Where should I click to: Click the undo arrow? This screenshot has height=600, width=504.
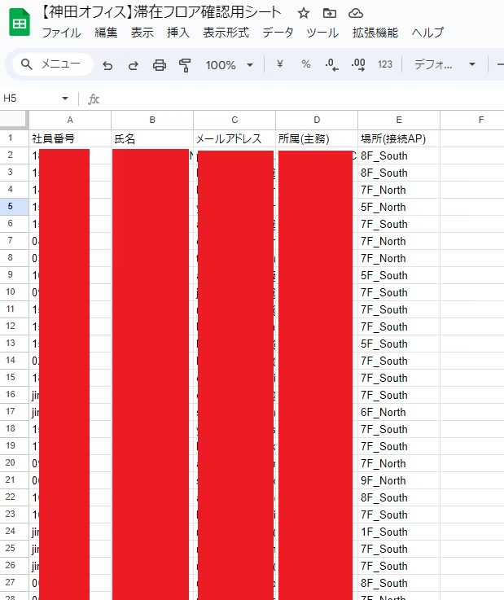(x=107, y=65)
